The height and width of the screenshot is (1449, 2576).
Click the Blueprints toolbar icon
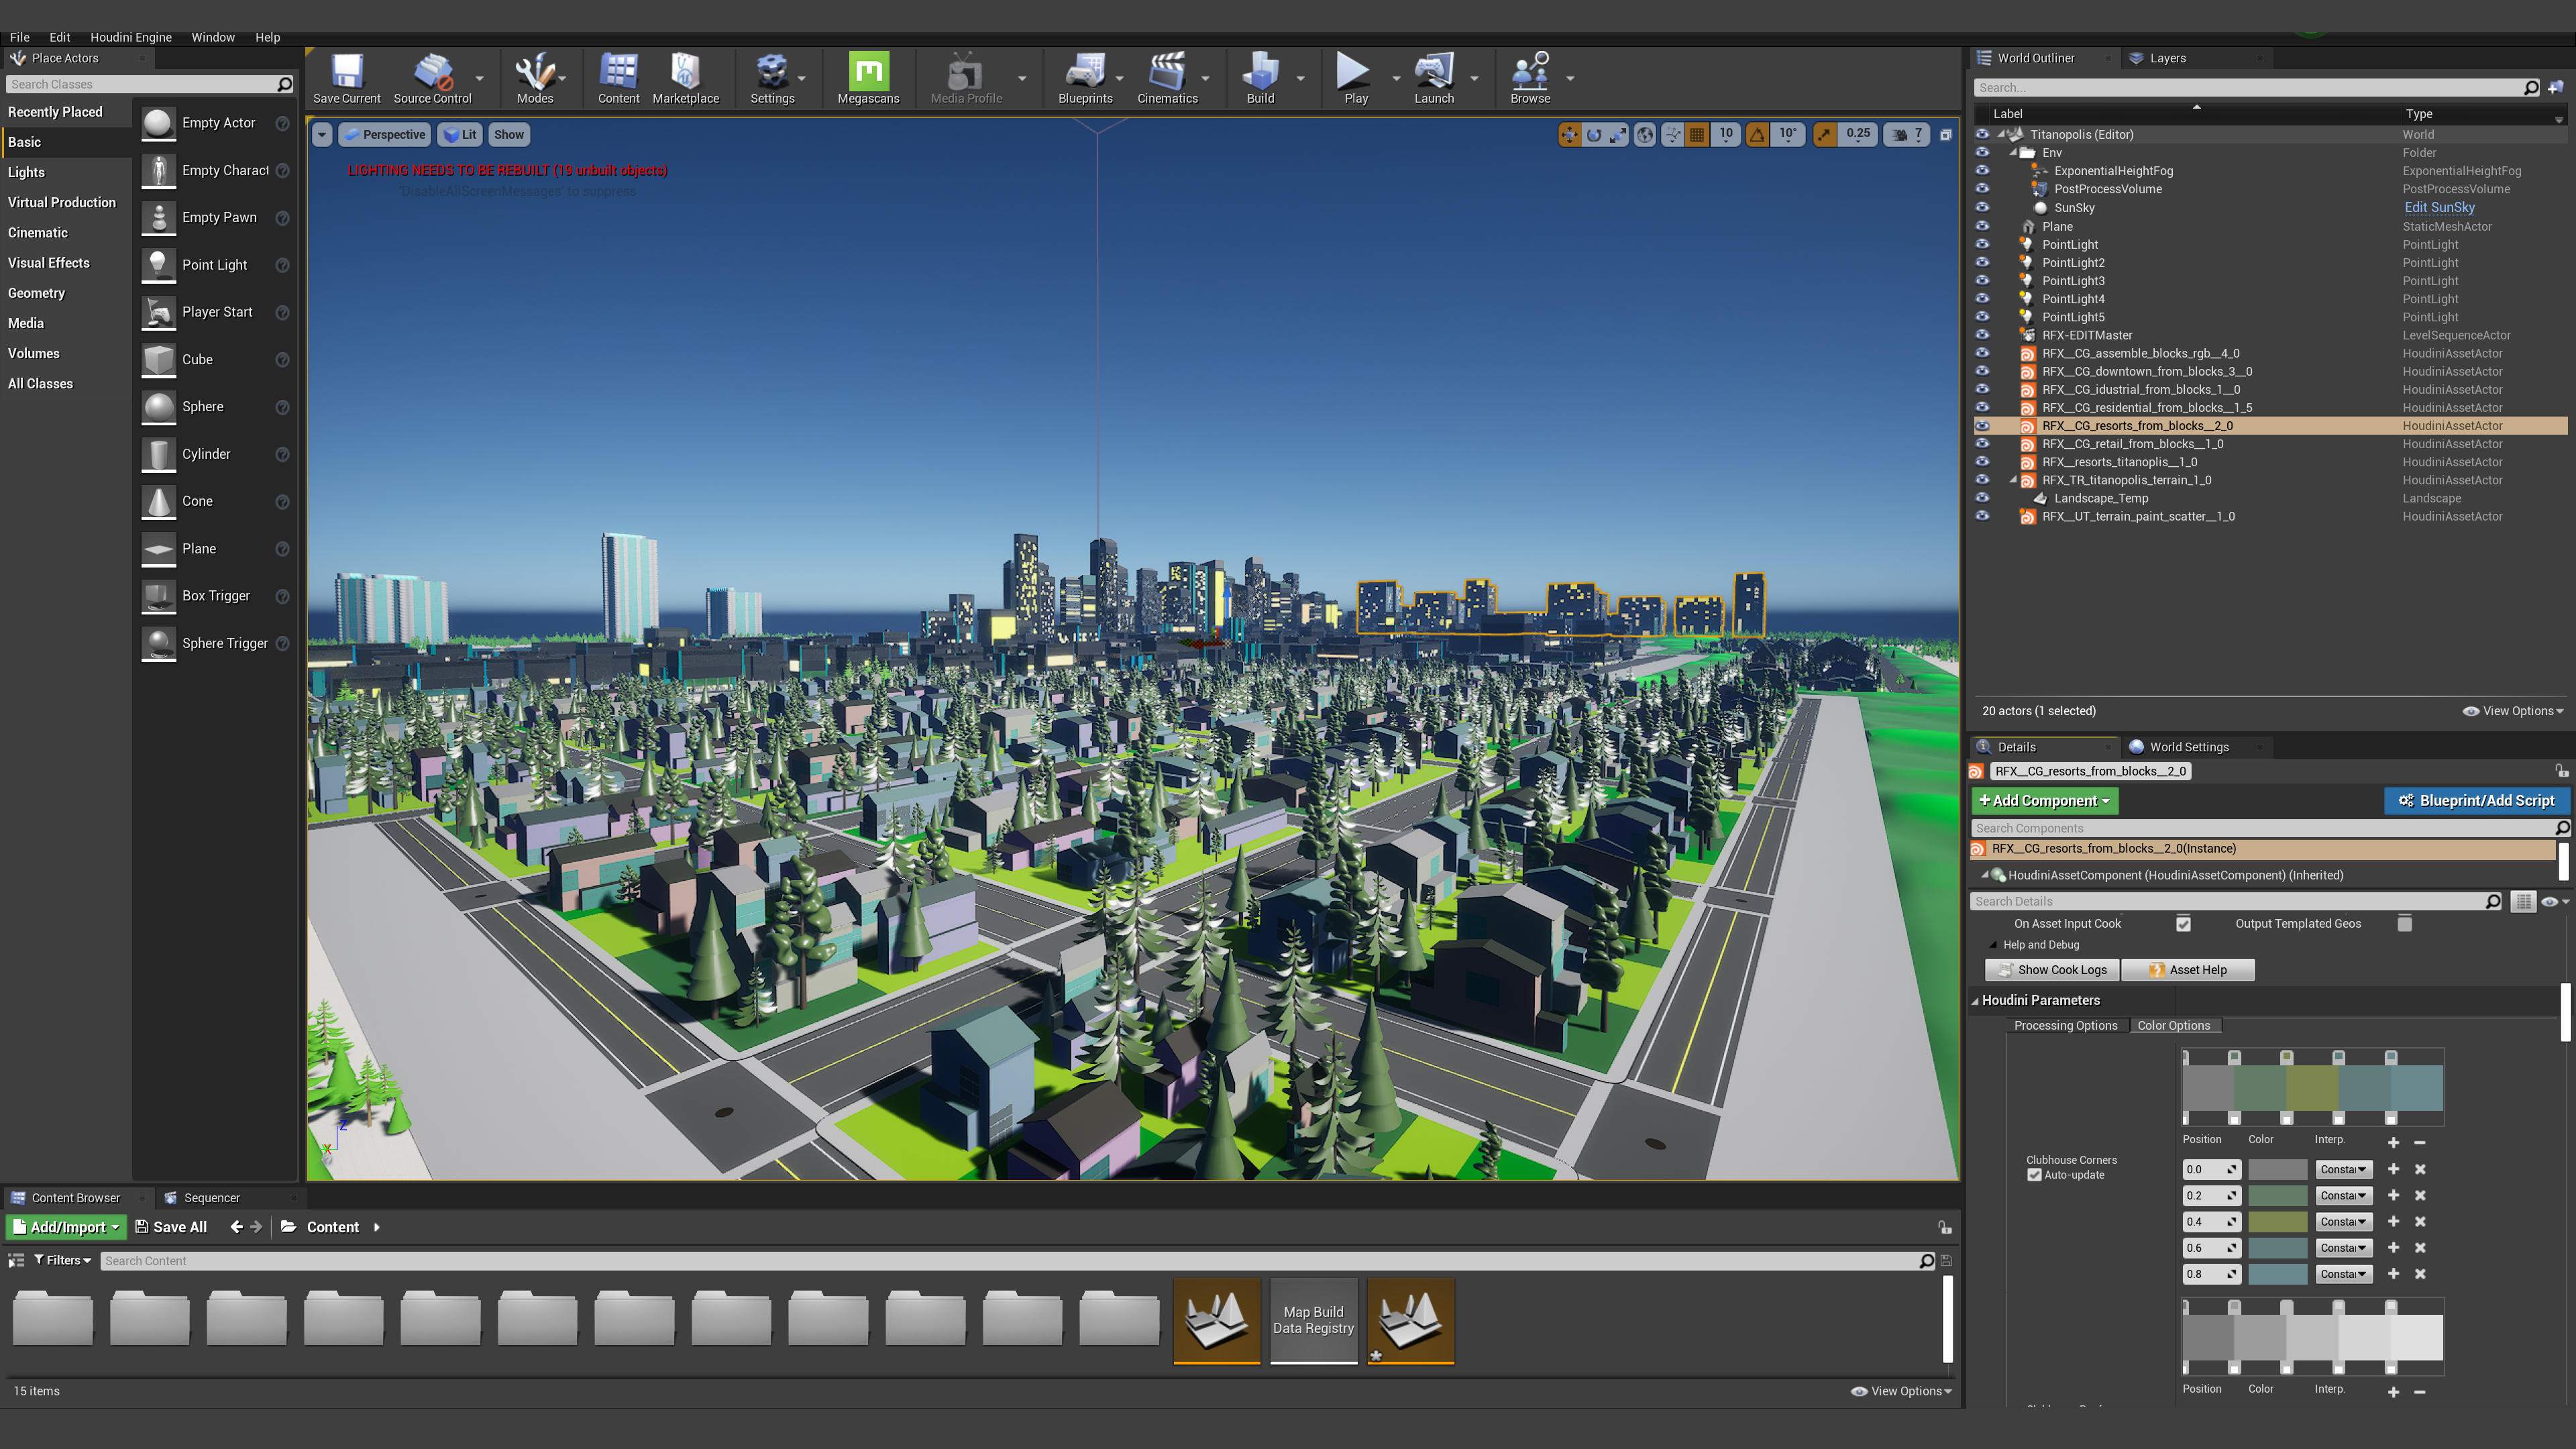click(x=1085, y=78)
